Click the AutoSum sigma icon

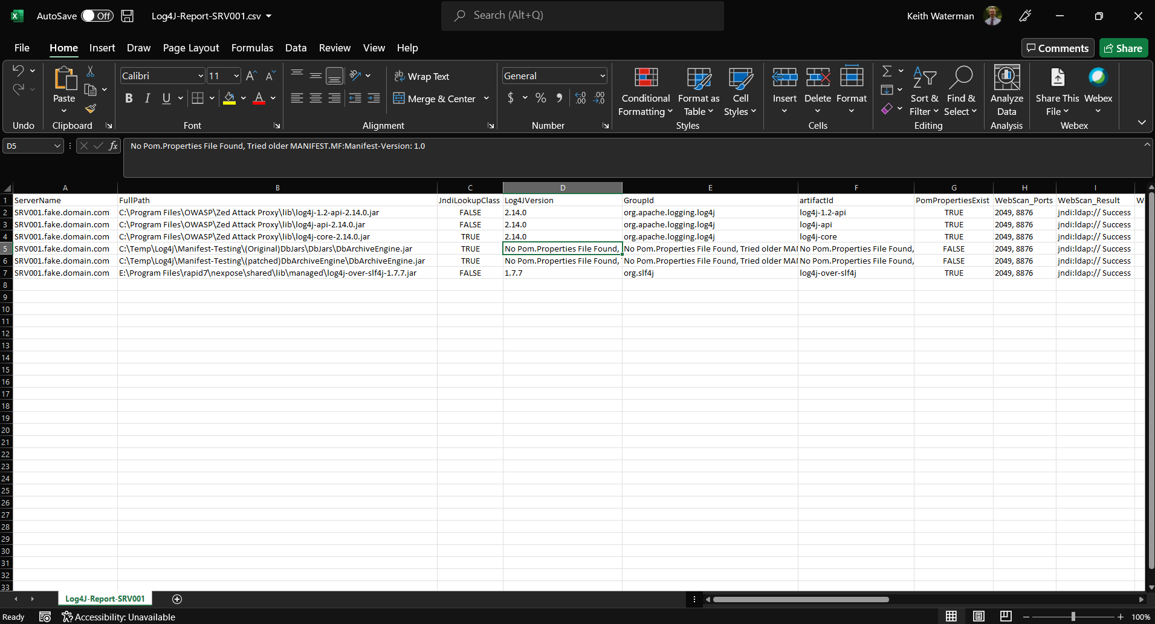(x=887, y=71)
